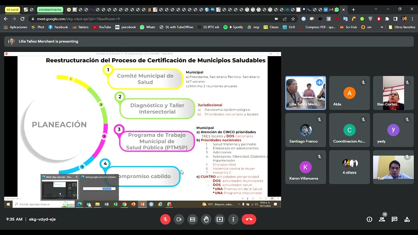The width and height of the screenshot is (418, 235).
Task: Click Windows Start button in shared screen
Action: coord(8,204)
